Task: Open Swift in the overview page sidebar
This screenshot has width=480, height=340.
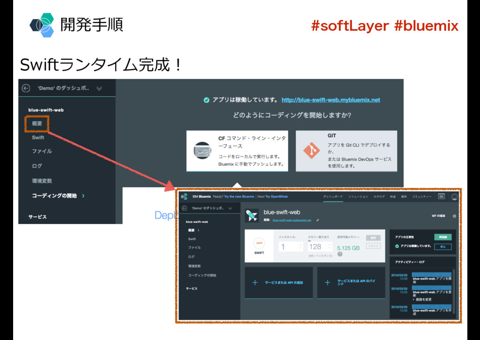Action: click(x=192, y=239)
